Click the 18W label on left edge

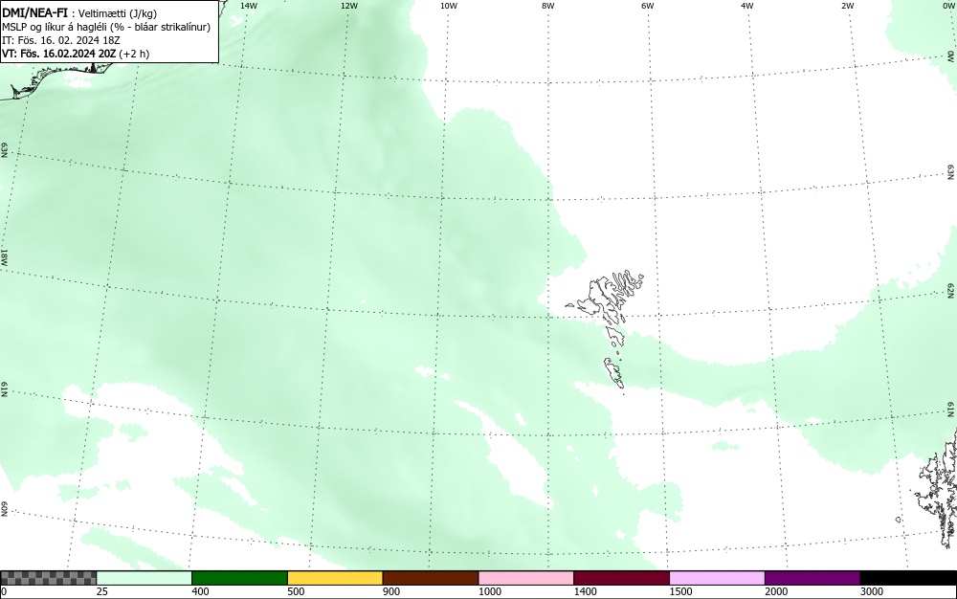[4, 256]
